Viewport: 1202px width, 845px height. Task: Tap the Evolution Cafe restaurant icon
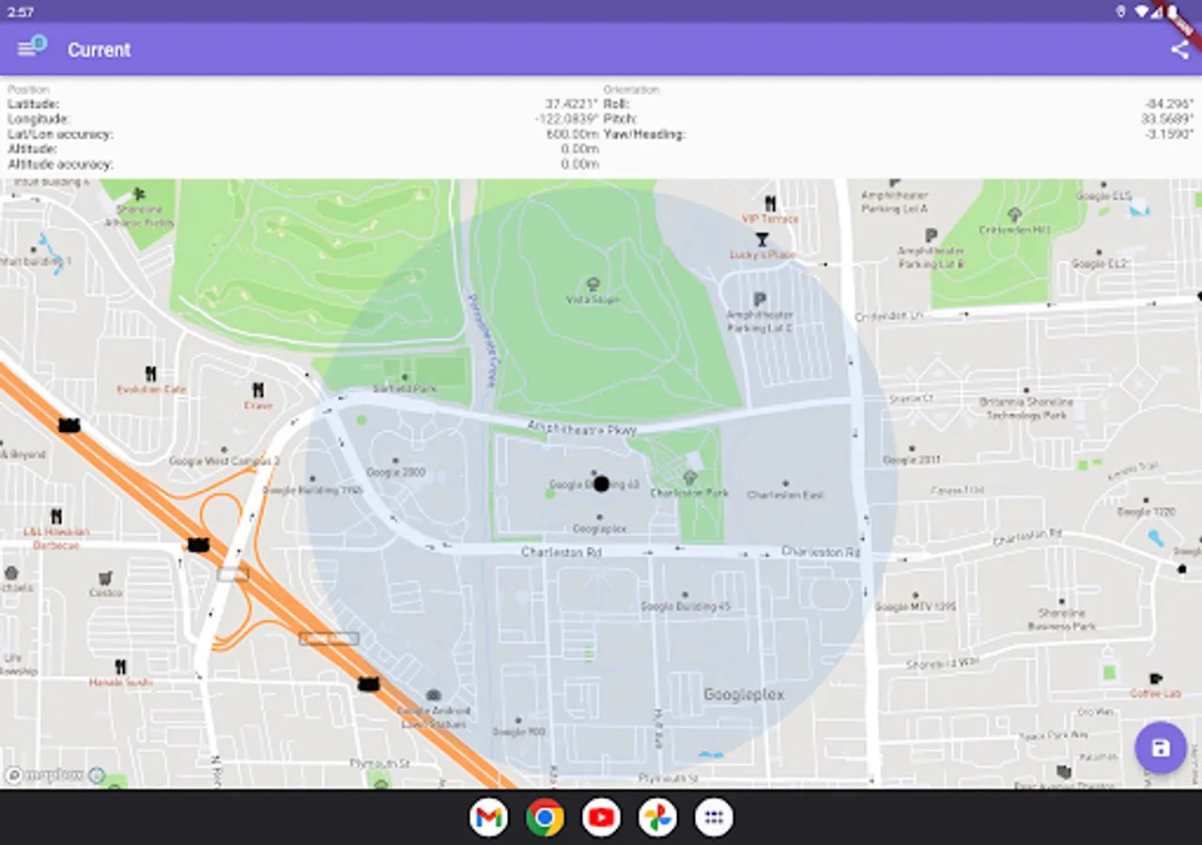(x=150, y=374)
